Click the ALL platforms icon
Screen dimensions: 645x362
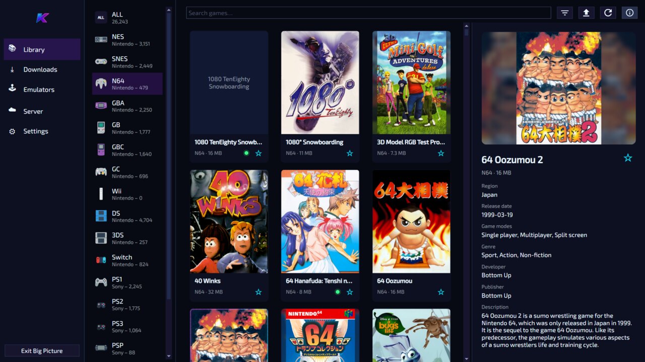[x=101, y=18]
